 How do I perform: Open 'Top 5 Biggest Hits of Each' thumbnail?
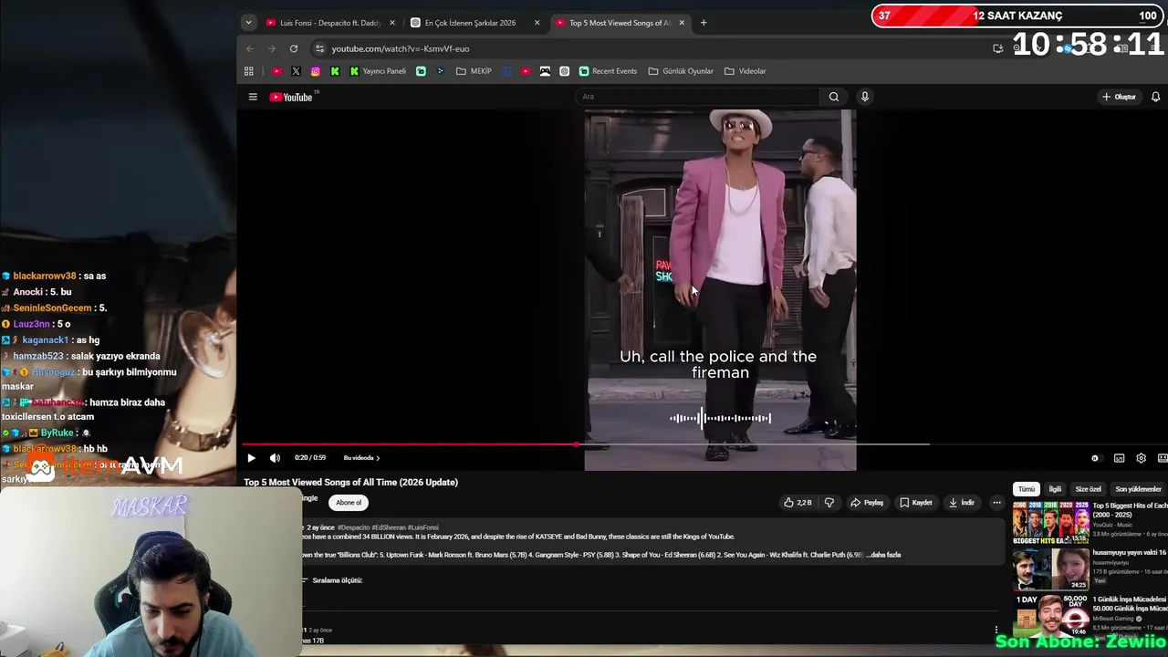[1050, 524]
